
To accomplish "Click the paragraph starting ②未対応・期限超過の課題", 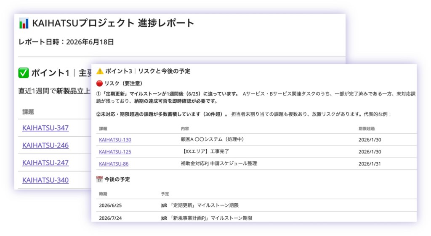I will [x=244, y=114].
